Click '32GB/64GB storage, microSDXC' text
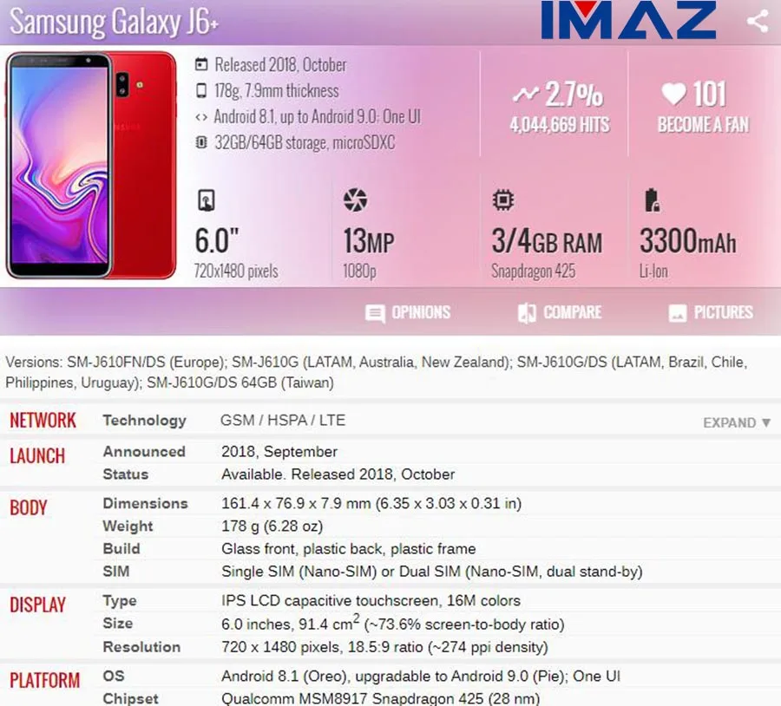The height and width of the screenshot is (706, 781). (x=305, y=143)
